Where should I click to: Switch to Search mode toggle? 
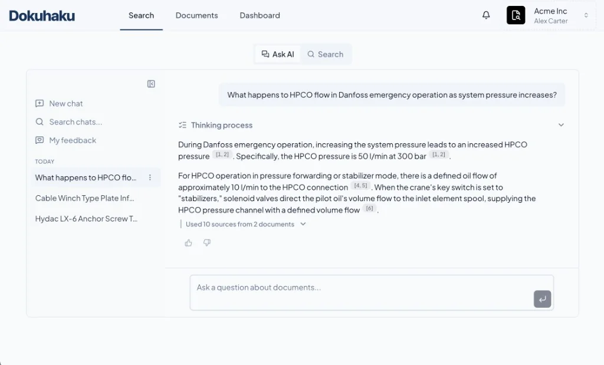click(325, 54)
